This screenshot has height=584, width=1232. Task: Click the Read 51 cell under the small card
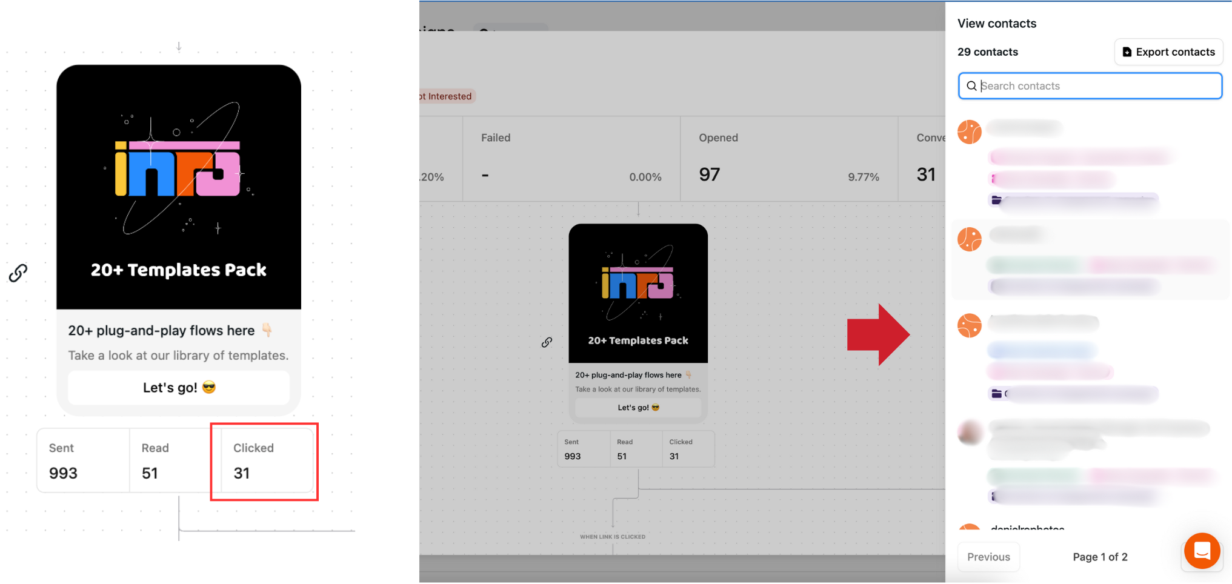coord(636,449)
